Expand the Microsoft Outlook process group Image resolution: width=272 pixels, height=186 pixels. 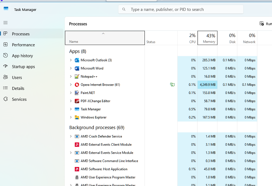click(71, 60)
